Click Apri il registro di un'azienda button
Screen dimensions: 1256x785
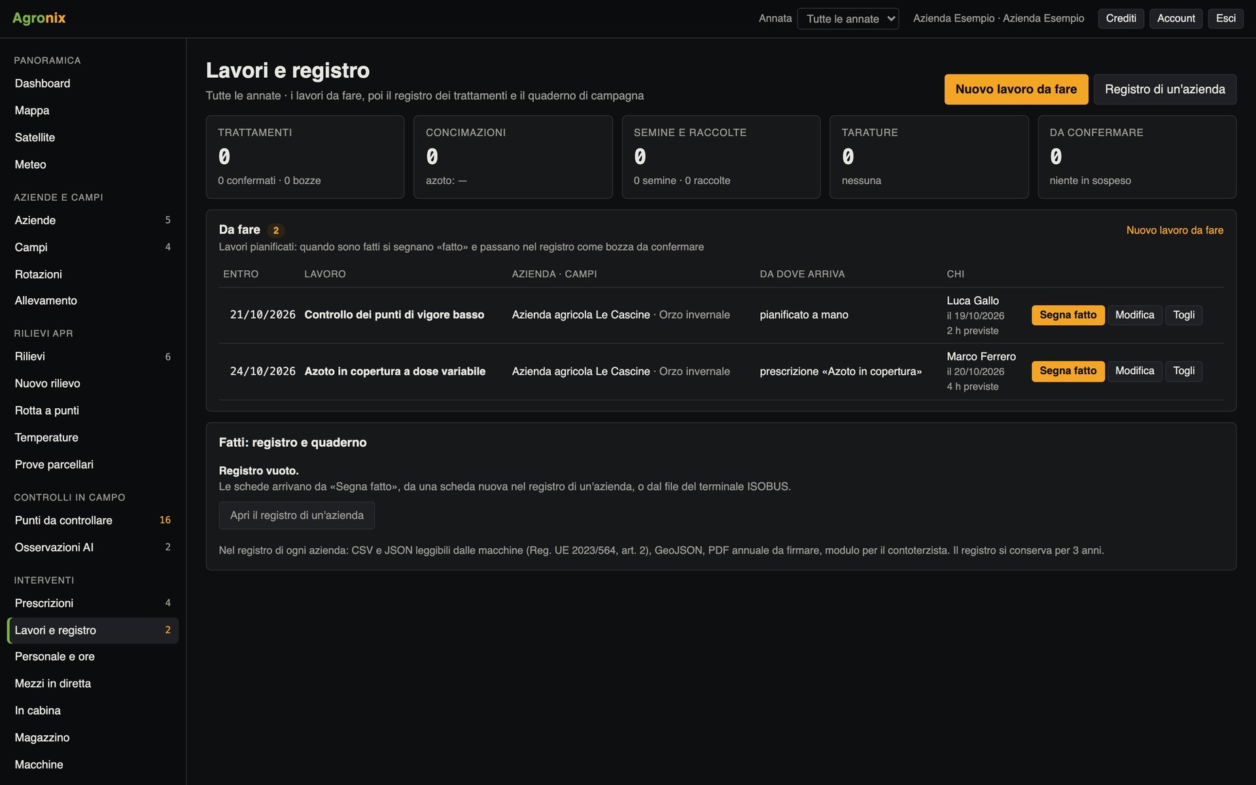click(x=296, y=515)
